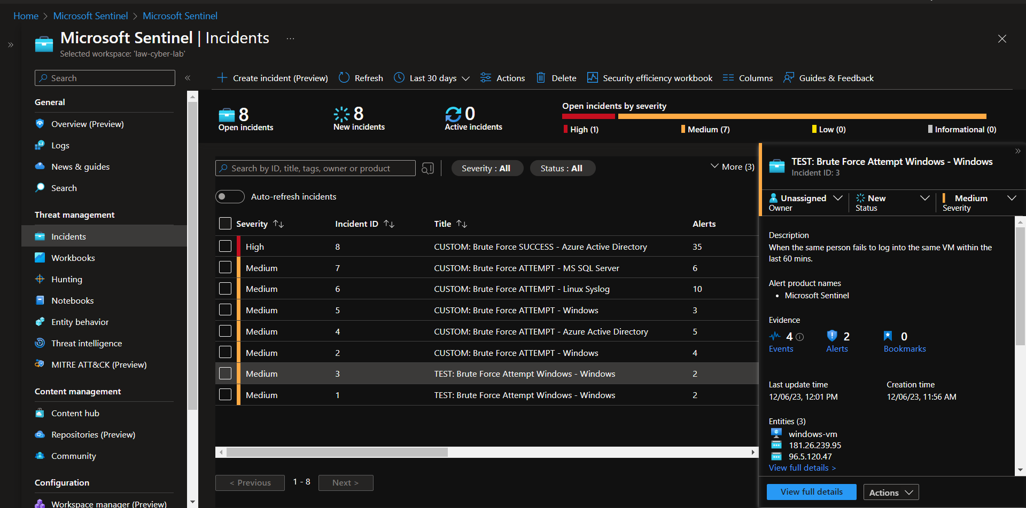1026x508 pixels.
Task: Click the incidents search by ID field
Action: coord(315,168)
